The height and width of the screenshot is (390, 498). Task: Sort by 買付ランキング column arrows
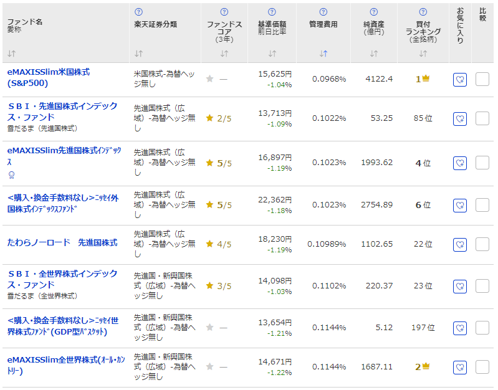point(423,54)
